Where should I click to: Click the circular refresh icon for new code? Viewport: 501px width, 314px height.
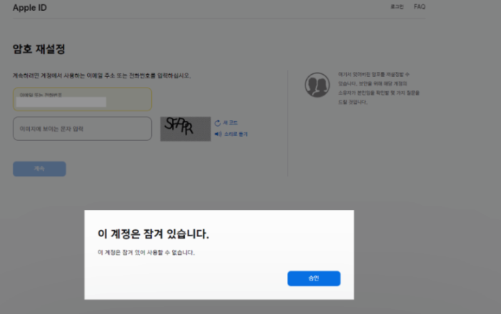(218, 123)
